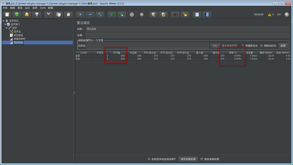This screenshot has width=293, height=165.
Task: Click the Clear All results icon
Action: tap(163, 15)
